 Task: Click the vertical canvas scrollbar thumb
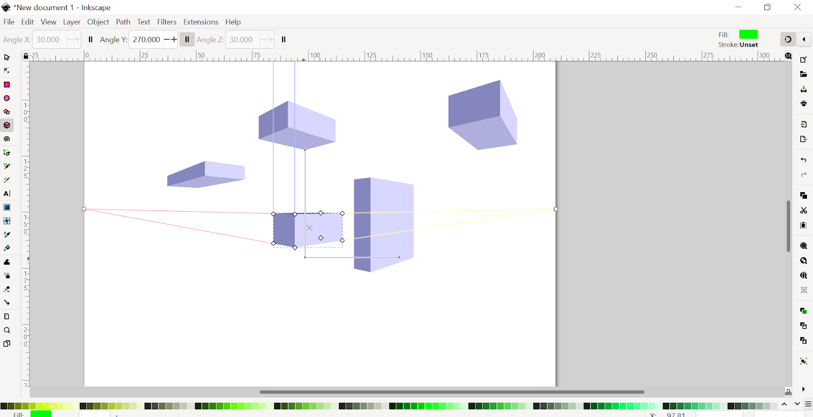788,226
